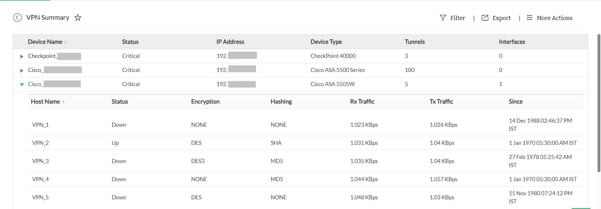Click the sort arrow next to Host Name
The image size is (601, 209).
(64, 102)
